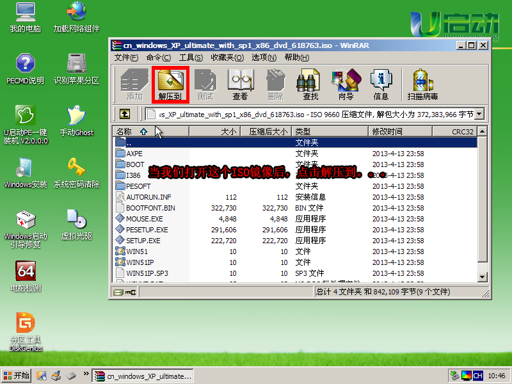Open the 帮助(H) menu
This screenshot has width=512, height=384.
click(x=296, y=58)
